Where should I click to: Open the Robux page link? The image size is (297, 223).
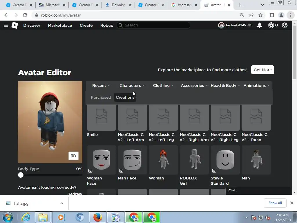click(107, 25)
